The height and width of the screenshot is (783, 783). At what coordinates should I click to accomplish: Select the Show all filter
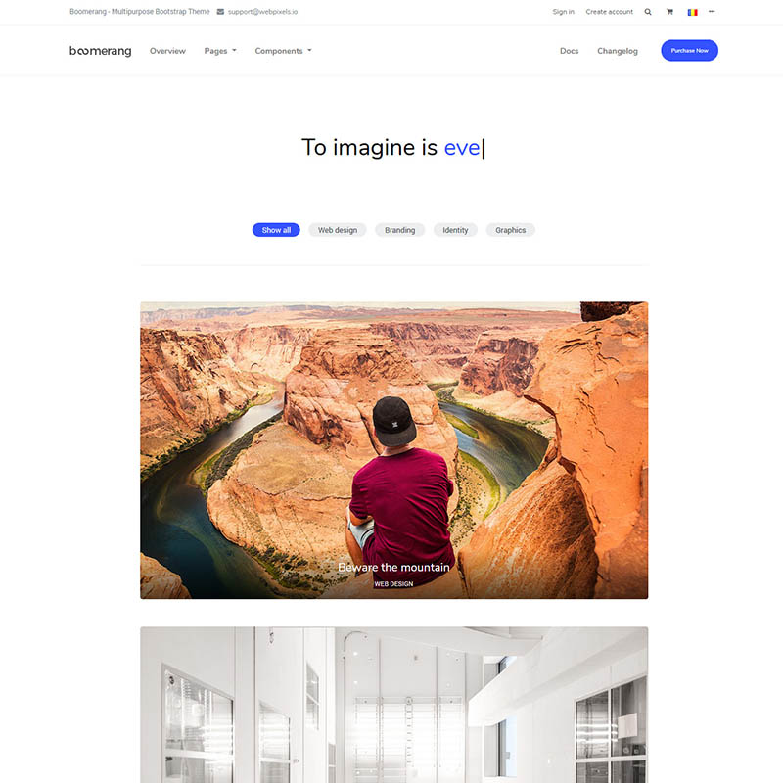pos(276,230)
